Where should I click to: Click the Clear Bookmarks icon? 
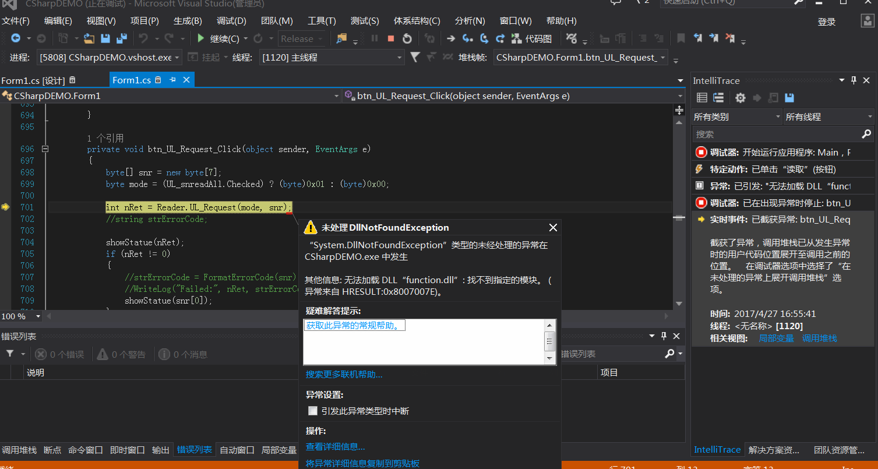click(x=730, y=38)
